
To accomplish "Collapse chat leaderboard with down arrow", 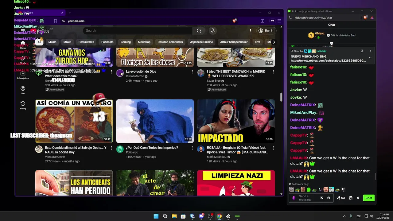I will click(331, 44).
